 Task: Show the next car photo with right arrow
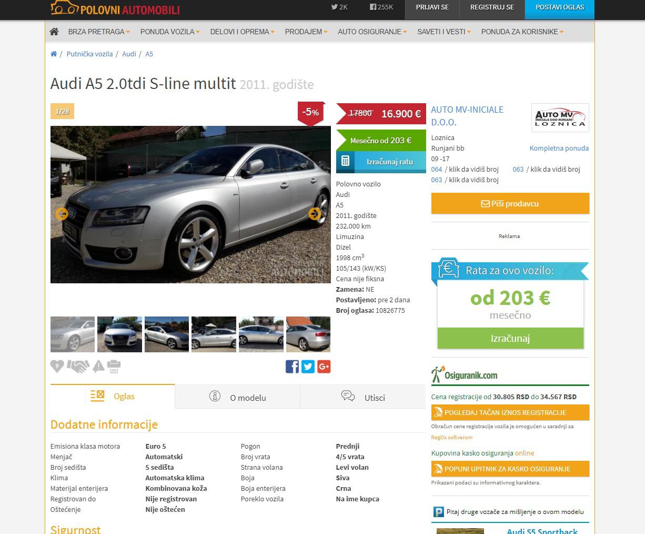coord(315,214)
